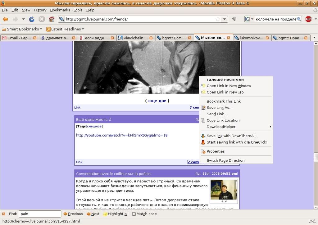Image resolution: width=318 pixels, height=225 pixels.
Task: Switch to the Gmail tab
Action: pos(19,38)
